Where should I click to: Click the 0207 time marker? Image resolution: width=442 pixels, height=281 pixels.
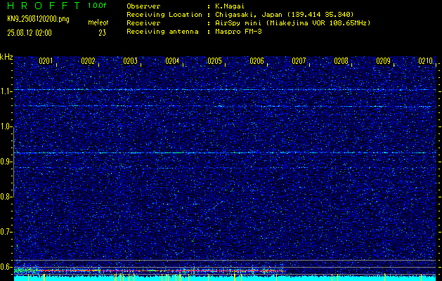(299, 61)
